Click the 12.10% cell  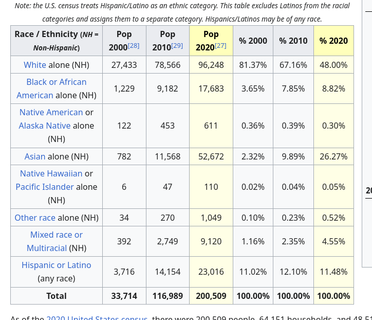[293, 272]
